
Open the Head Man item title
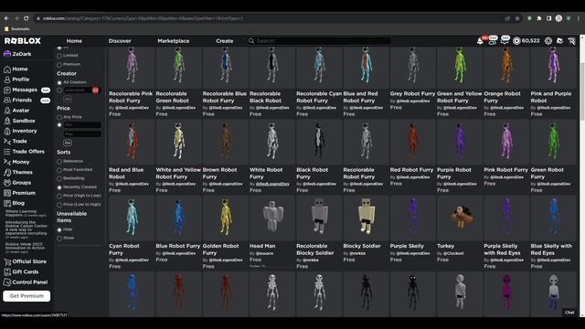[262, 246]
